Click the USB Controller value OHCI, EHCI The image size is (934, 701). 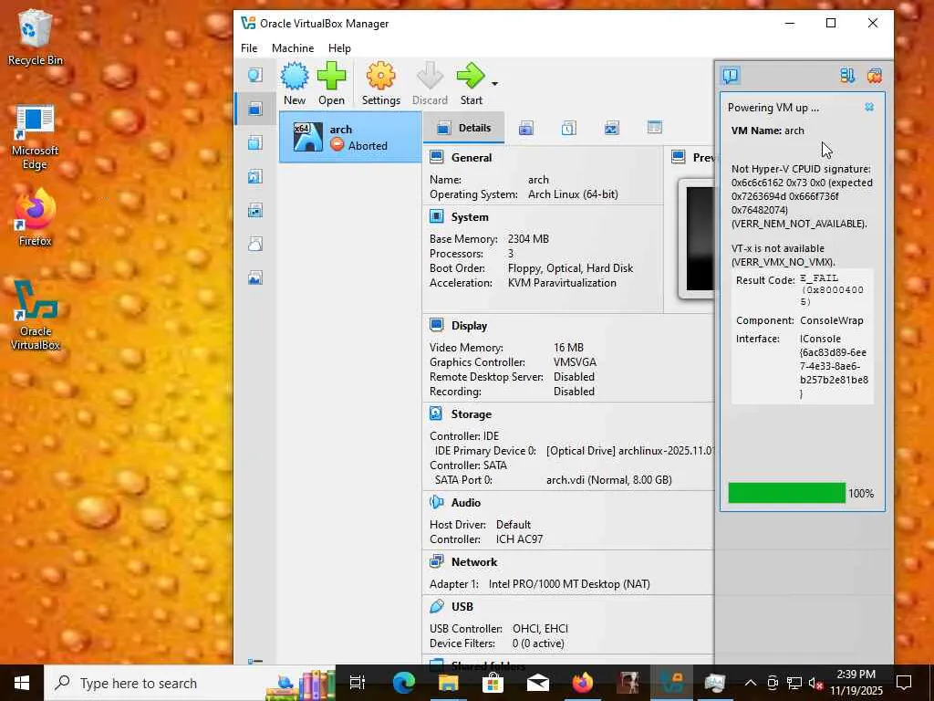[x=540, y=629]
